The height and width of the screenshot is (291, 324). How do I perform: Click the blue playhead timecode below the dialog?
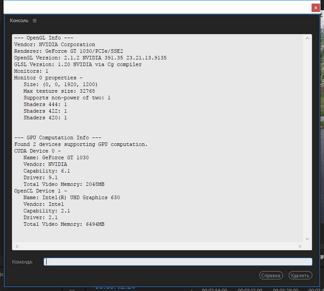pyautogui.click(x=115, y=288)
